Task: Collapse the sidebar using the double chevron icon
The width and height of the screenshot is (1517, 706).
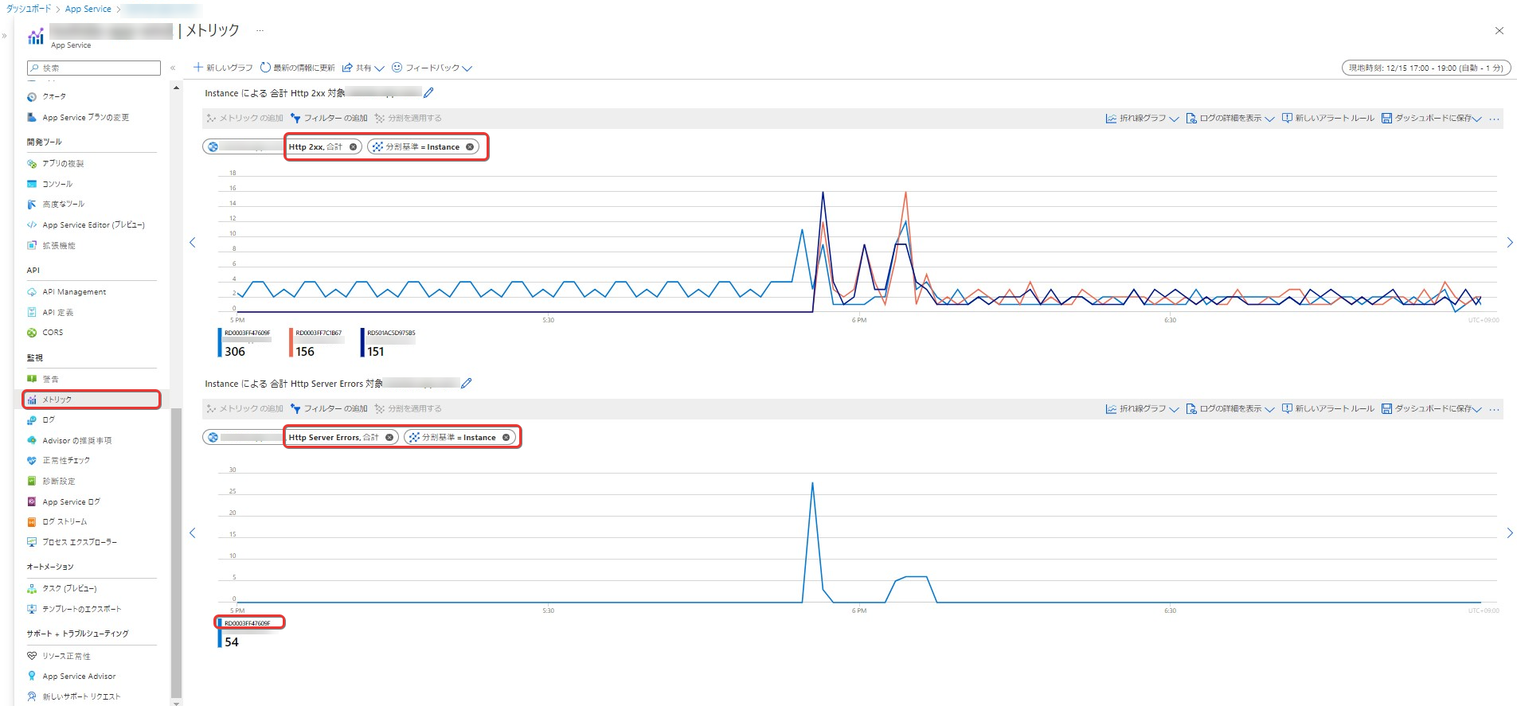Action: click(173, 68)
